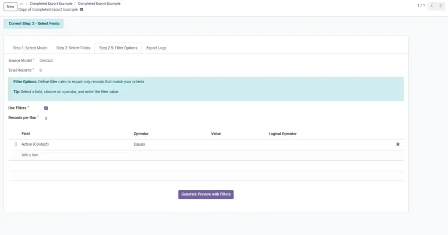Image resolution: width=448 pixels, height=235 pixels.
Task: Click the empty Value cell in filter row
Action: 238,144
